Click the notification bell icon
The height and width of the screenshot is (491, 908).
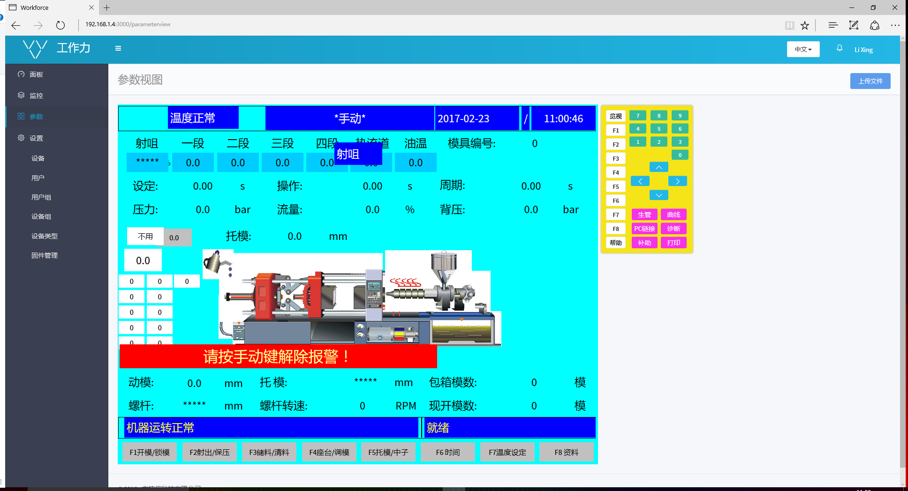[839, 48]
